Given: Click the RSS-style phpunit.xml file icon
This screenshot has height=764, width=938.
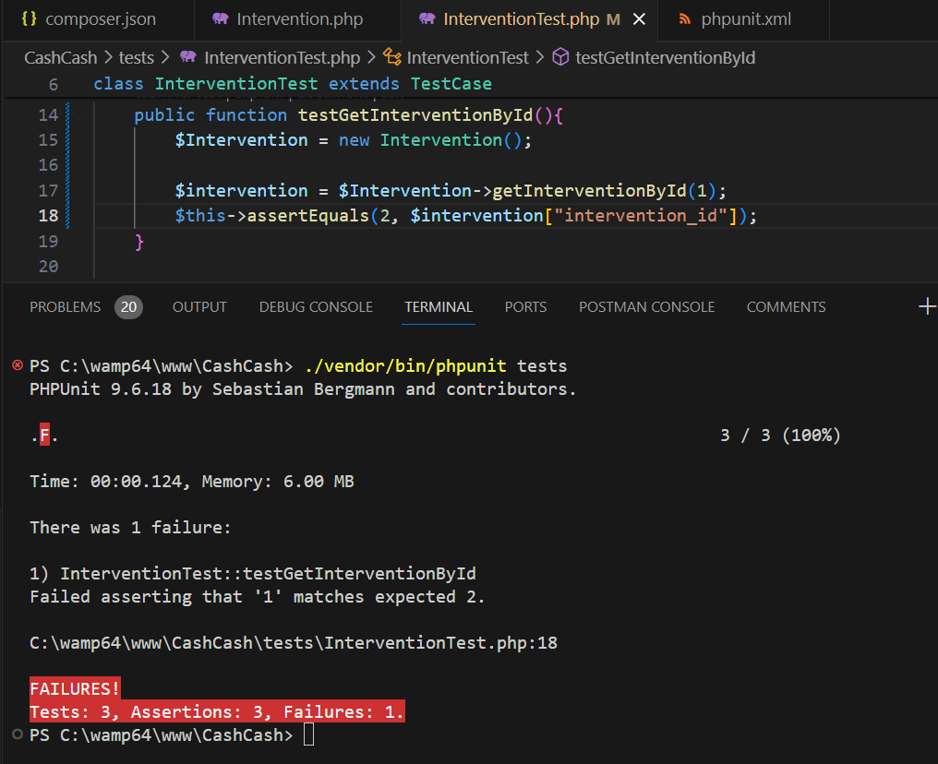Looking at the screenshot, I should [x=684, y=18].
